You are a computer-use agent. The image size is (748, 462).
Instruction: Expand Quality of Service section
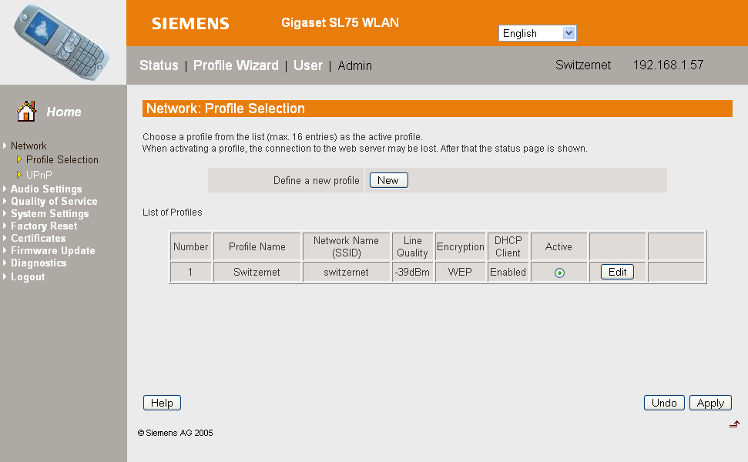tap(54, 201)
